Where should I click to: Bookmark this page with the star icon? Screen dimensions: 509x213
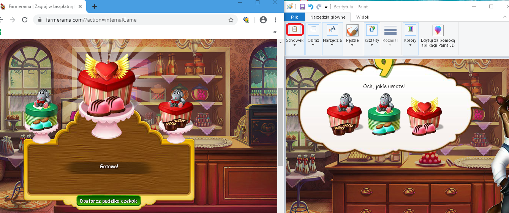pyautogui.click(x=231, y=20)
